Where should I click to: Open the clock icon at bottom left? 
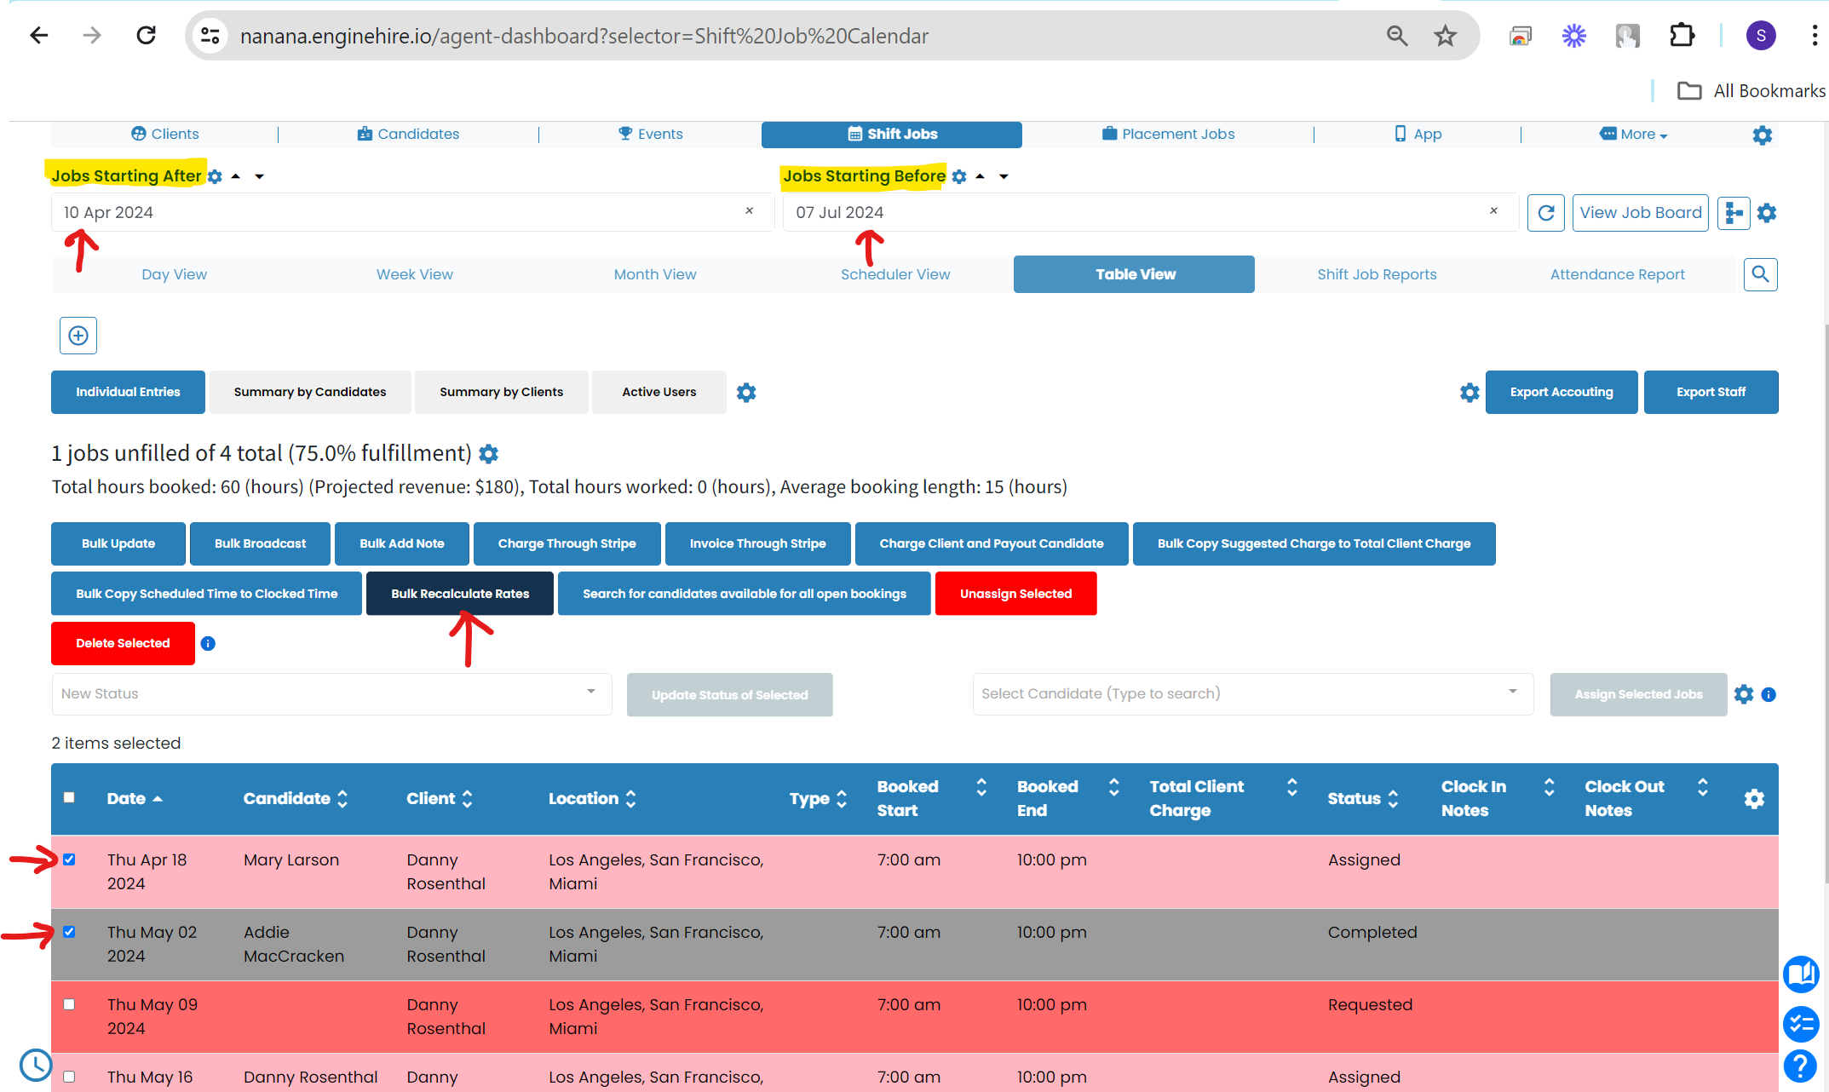(x=36, y=1064)
